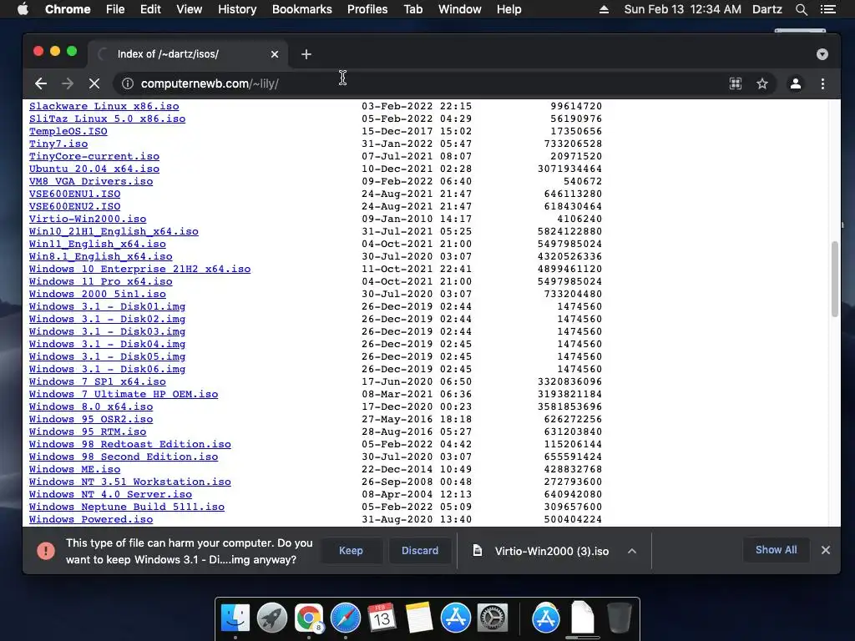Expand Virtio-Win2000 (3).iso download options
The width and height of the screenshot is (855, 641).
[632, 551]
